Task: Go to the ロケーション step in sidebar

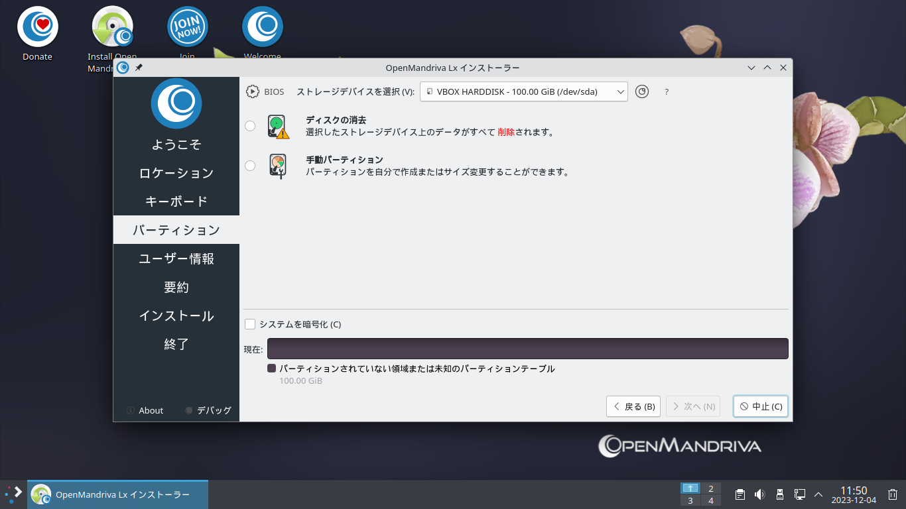Action: (x=176, y=172)
